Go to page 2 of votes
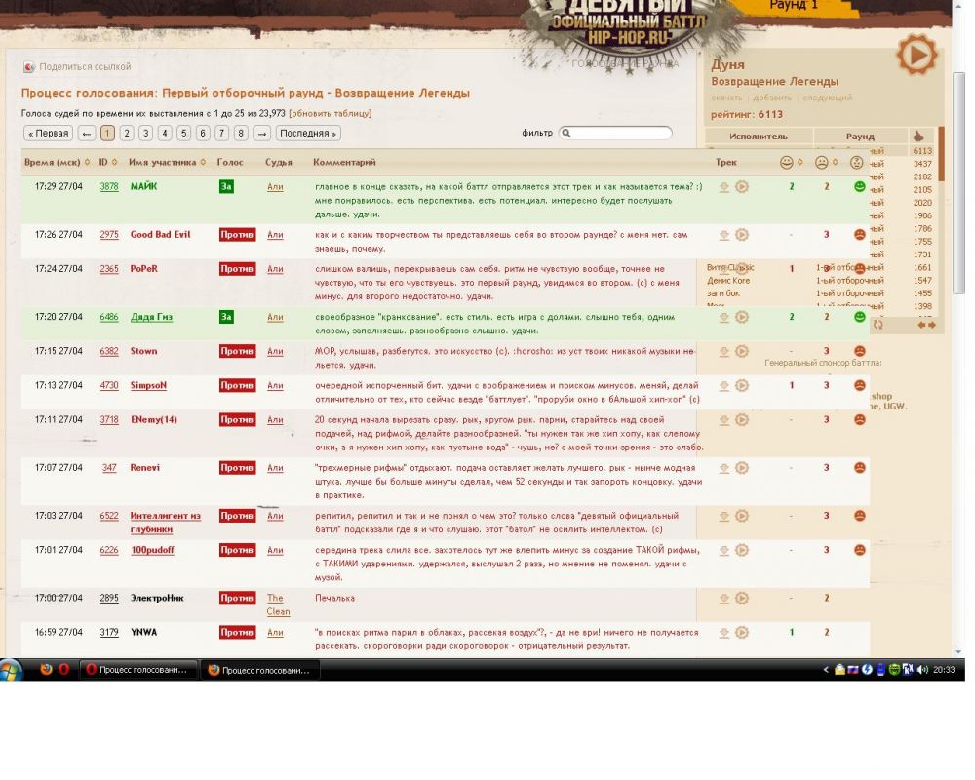The image size is (975, 780). coord(127,134)
